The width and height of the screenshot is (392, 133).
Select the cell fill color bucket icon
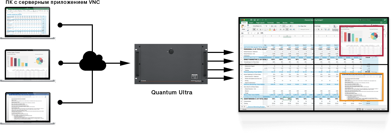coord(270,29)
